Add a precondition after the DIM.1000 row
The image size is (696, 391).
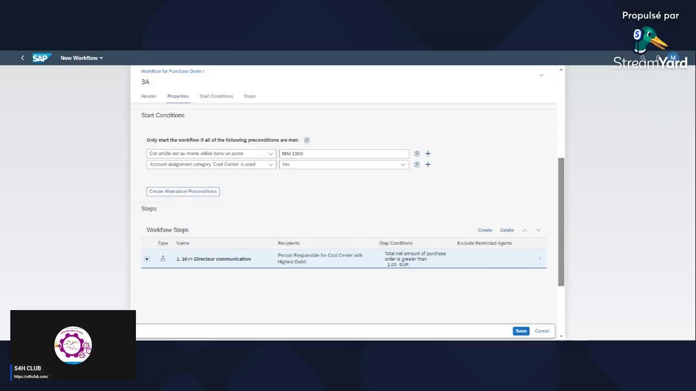pyautogui.click(x=428, y=154)
